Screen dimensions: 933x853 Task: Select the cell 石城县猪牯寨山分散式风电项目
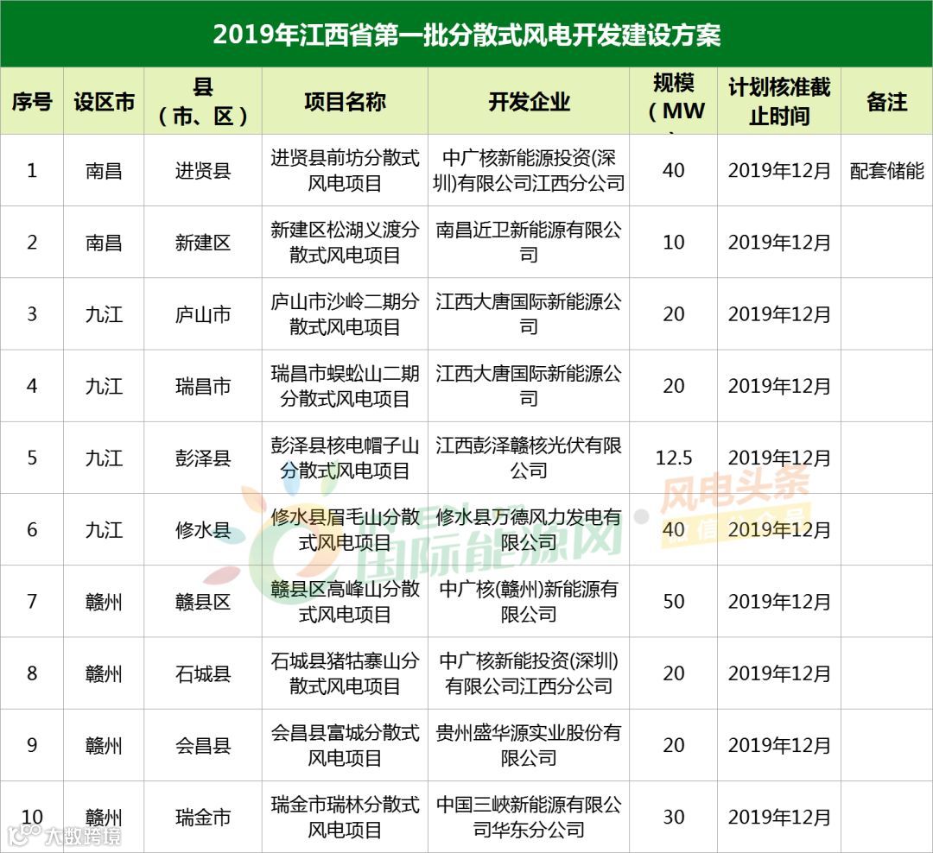[x=345, y=673]
